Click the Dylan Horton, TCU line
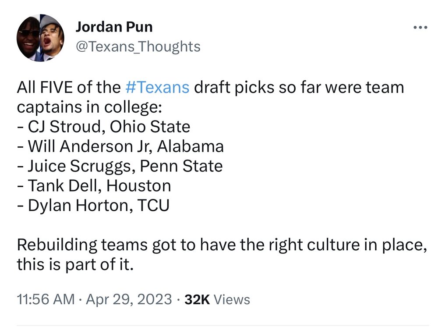Screen dimensions: 438x327 click(93, 206)
